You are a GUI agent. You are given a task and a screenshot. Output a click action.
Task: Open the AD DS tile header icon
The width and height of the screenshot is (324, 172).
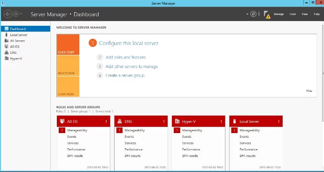click(62, 121)
